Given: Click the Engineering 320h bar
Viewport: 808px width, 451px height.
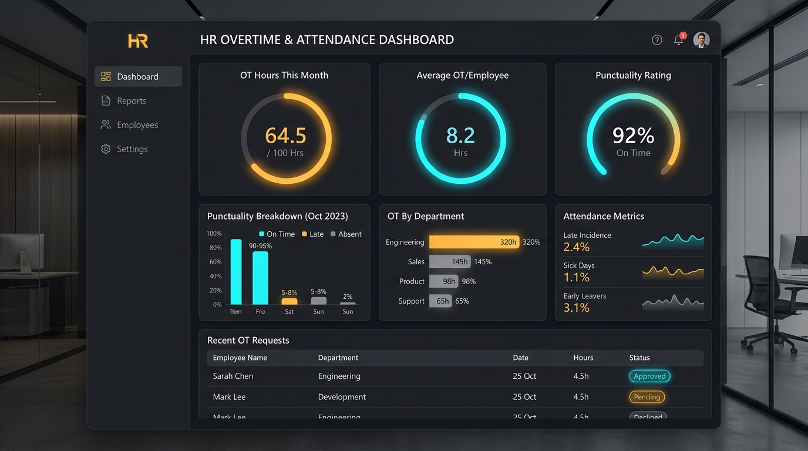Looking at the screenshot, I should [474, 242].
